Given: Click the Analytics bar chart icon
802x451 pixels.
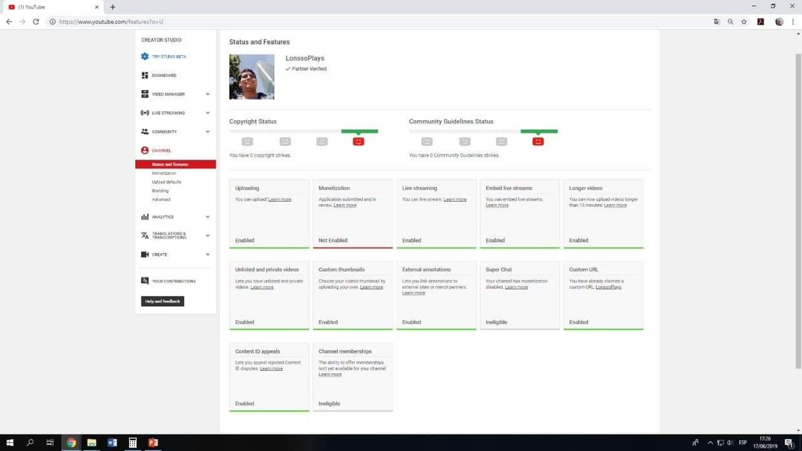Looking at the screenshot, I should point(145,217).
